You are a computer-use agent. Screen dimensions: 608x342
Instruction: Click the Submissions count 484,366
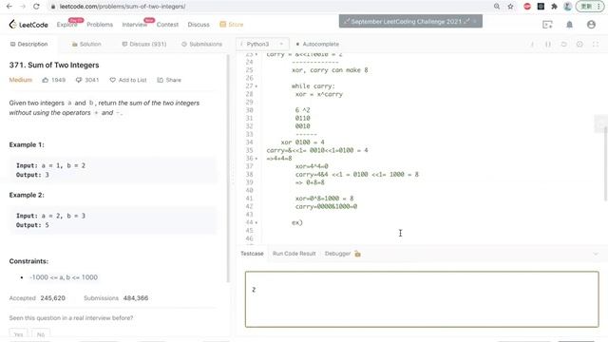[x=136, y=298]
